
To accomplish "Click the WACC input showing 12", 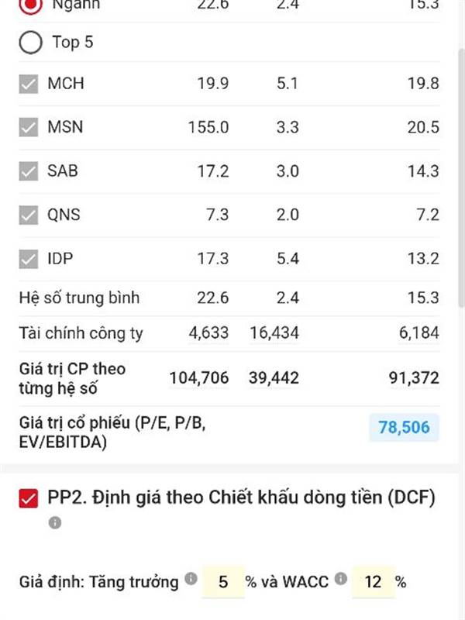I will pyautogui.click(x=373, y=582).
